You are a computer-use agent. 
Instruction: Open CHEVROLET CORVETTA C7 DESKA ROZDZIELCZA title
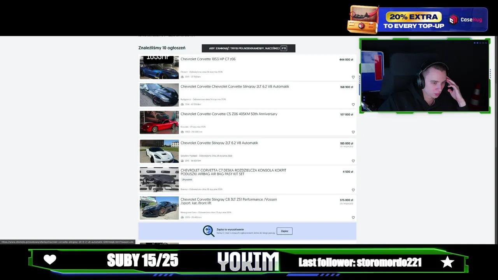233,172
